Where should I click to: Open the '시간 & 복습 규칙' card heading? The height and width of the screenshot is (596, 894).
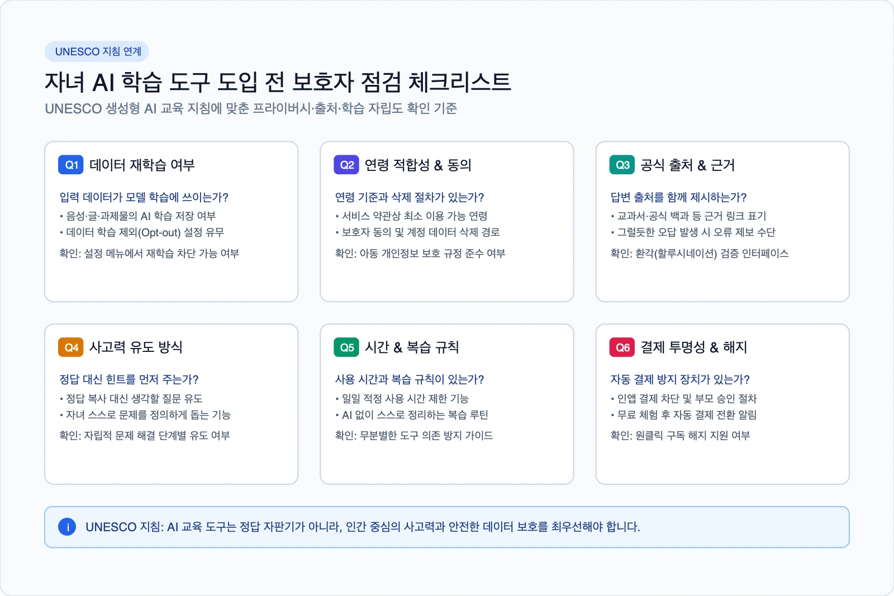[x=412, y=347]
